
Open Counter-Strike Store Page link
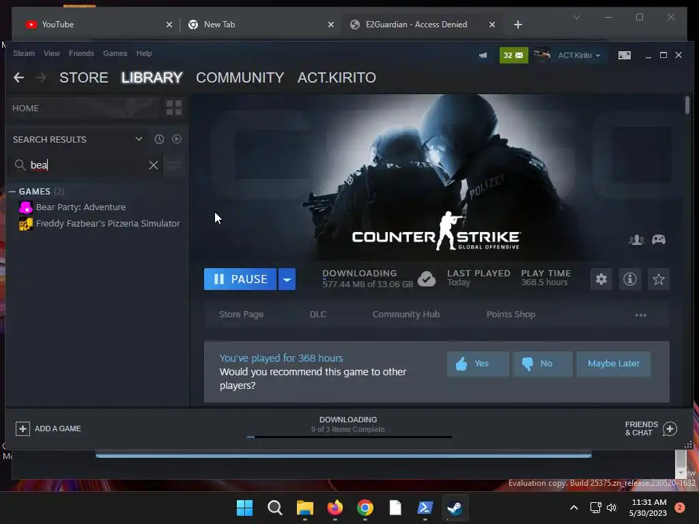(241, 315)
